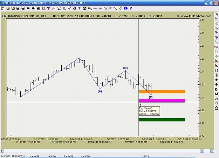Click the bar chart style icon
This screenshot has width=219, height=158.
[x=54, y=8]
